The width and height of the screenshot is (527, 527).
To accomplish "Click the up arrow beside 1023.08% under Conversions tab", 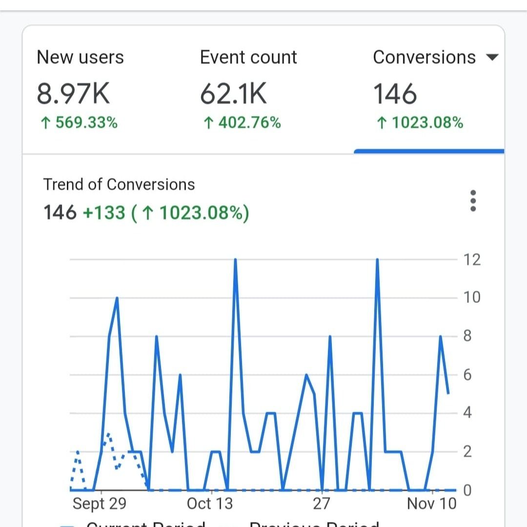I will (x=382, y=123).
